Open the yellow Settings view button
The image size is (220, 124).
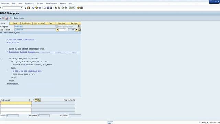coord(74,23)
